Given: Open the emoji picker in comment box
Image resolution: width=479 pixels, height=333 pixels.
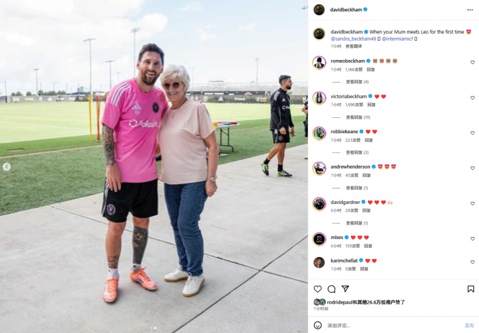Looking at the screenshot, I should [318, 326].
